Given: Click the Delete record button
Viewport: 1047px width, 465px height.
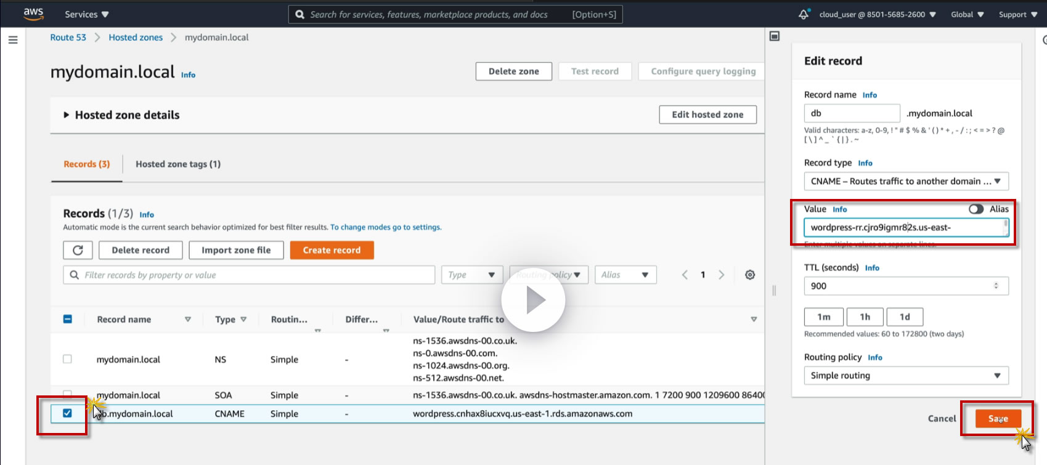Looking at the screenshot, I should [141, 250].
